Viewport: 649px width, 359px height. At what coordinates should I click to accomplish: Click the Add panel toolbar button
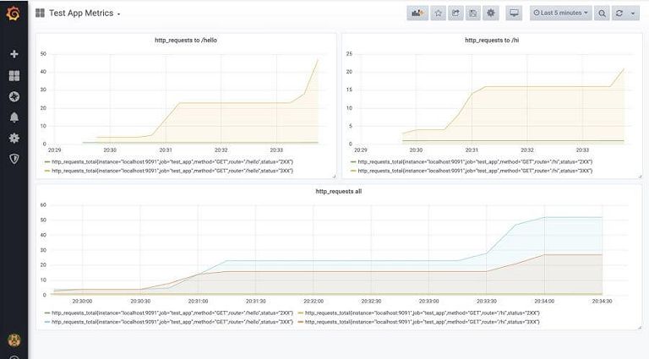[417, 14]
